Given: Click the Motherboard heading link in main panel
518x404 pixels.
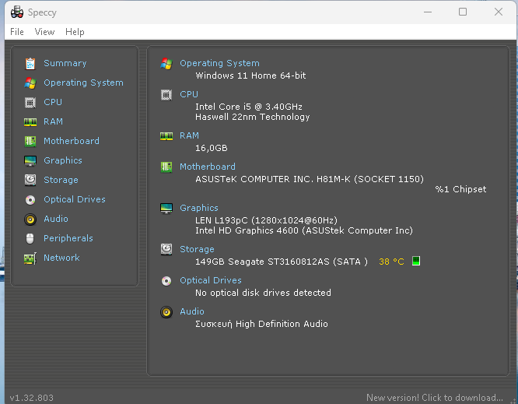Looking at the screenshot, I should click(x=208, y=167).
